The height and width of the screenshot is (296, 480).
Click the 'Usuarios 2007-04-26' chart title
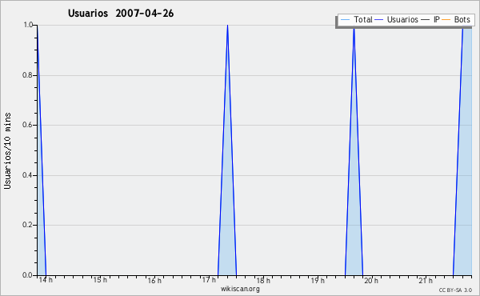[x=121, y=14]
